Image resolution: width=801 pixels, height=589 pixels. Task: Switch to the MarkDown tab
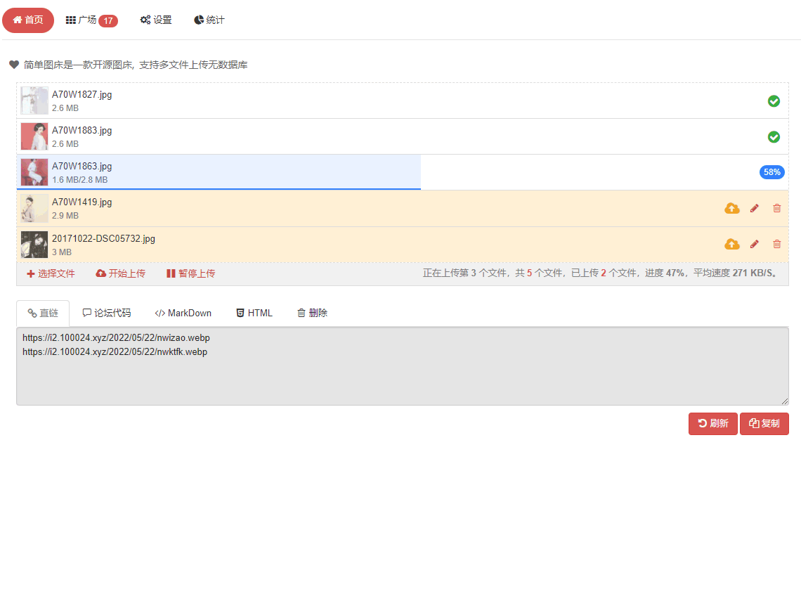183,312
